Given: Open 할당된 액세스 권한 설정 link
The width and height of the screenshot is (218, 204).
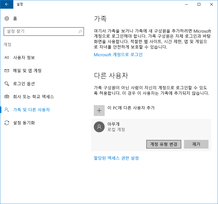Looking at the screenshot, I should (x=116, y=158).
